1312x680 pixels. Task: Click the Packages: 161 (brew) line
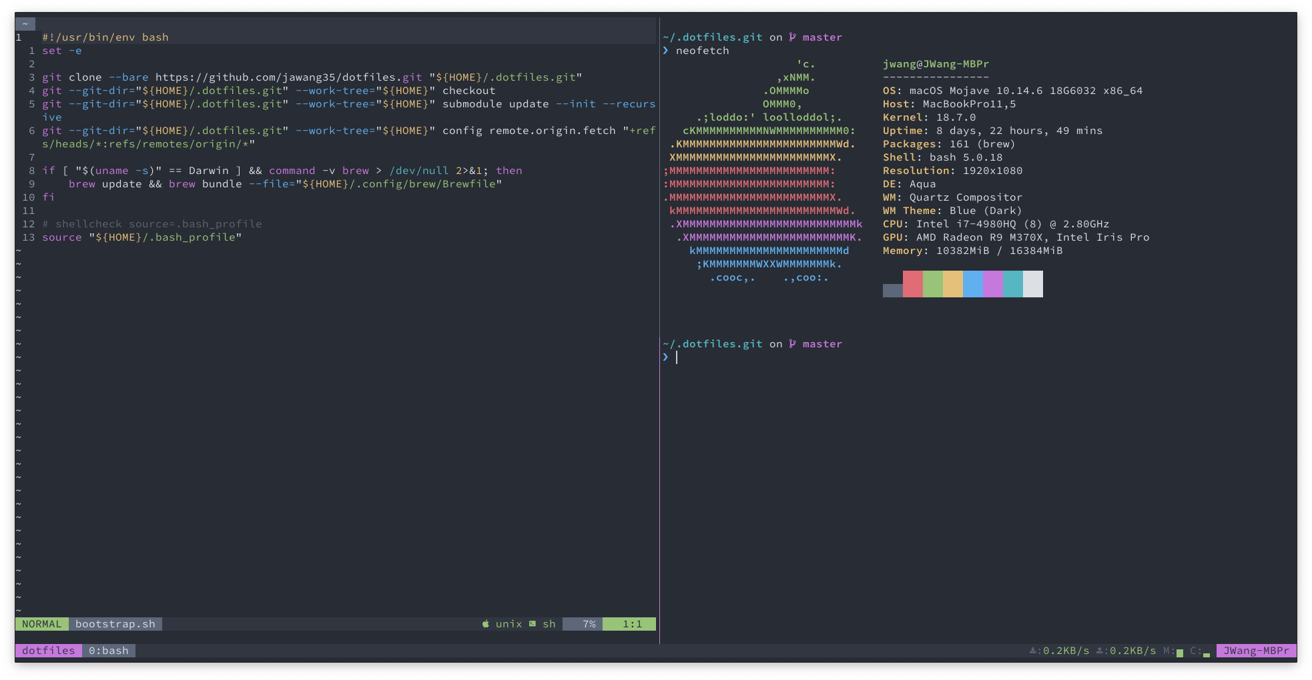pos(950,144)
